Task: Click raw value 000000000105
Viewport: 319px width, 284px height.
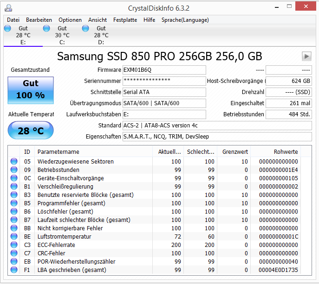Action: 278,178
